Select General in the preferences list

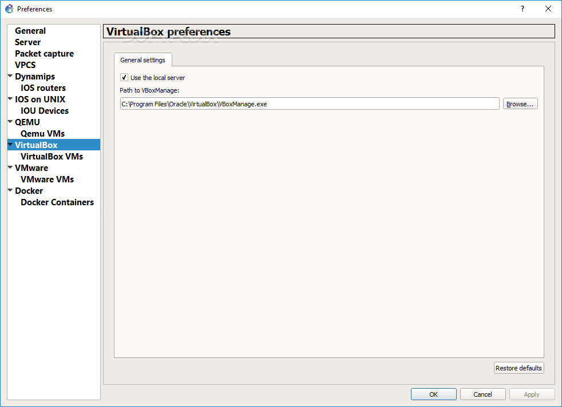coord(30,31)
